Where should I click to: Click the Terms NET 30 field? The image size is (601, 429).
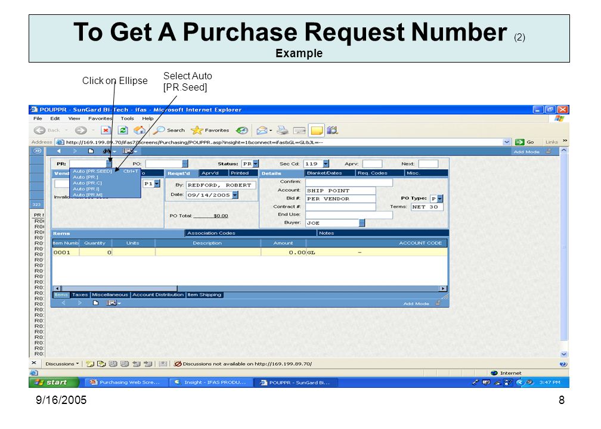(x=427, y=207)
